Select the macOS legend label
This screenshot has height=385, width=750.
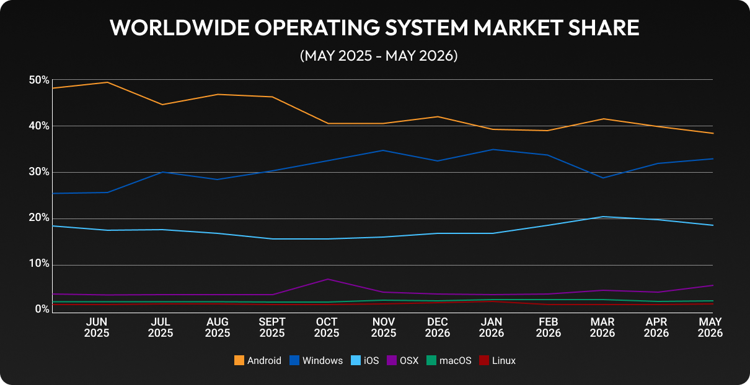click(455, 360)
